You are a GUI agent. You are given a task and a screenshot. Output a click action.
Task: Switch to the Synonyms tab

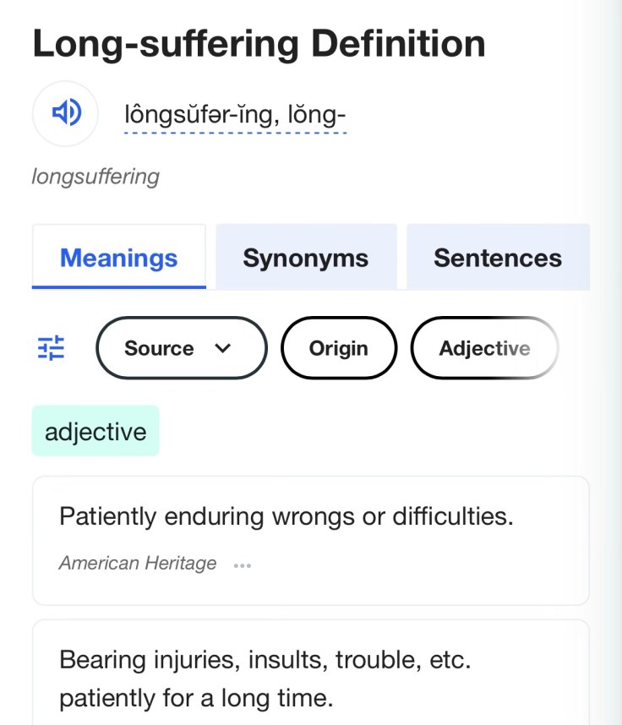tap(306, 258)
